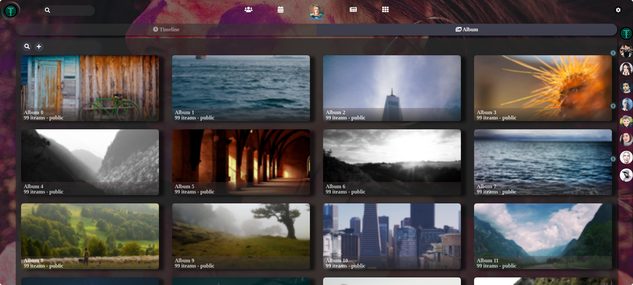This screenshot has height=285, width=633.
Task: Open the child contact avatar in sidebar
Action: 626,87
